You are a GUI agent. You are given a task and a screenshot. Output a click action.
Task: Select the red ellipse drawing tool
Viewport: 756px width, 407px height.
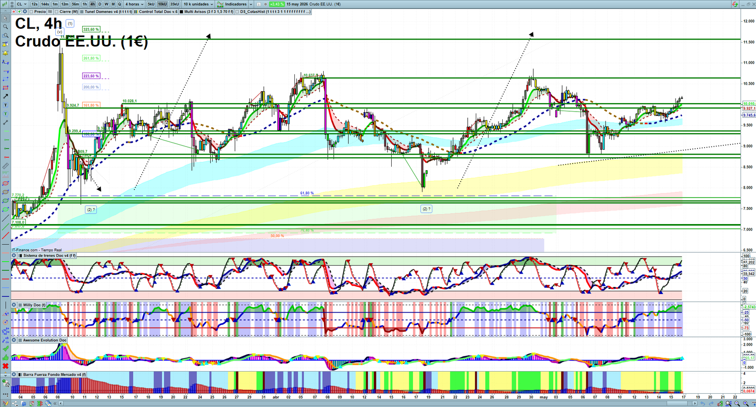tap(6, 183)
